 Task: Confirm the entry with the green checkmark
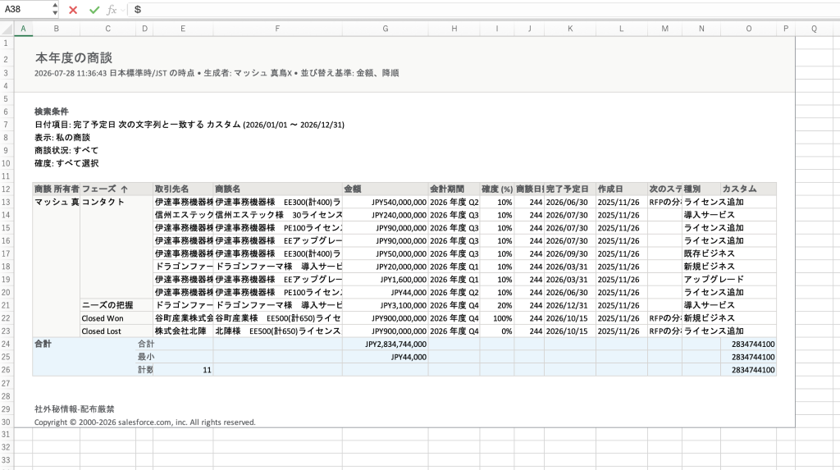94,10
